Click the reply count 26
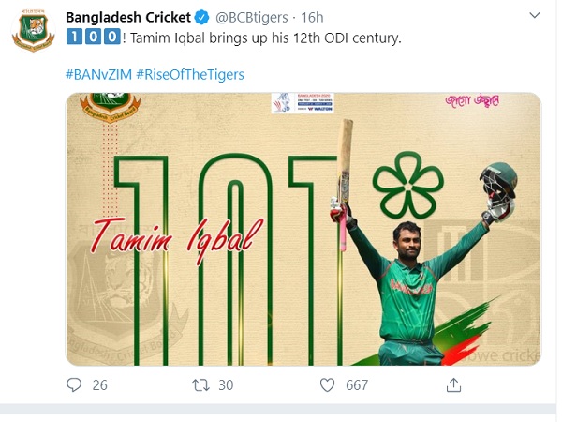Image resolution: width=562 pixels, height=422 pixels. pyautogui.click(x=100, y=384)
